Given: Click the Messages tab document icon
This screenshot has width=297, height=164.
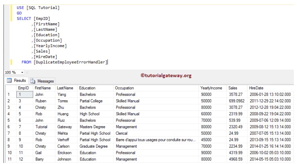Looking at the screenshot, I should tap(33, 81).
